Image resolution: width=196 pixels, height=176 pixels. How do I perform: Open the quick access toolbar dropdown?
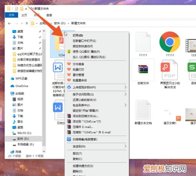click(26, 9)
